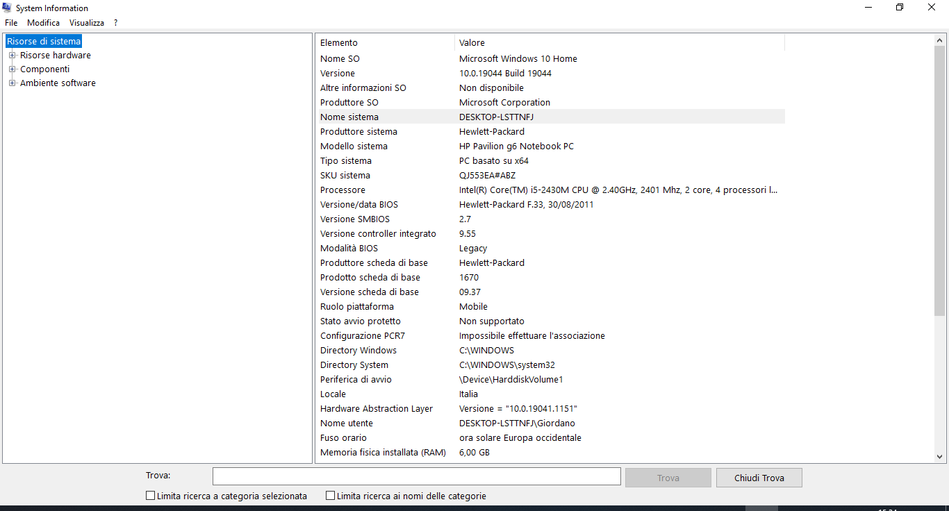Select the Versione row label

338,74
